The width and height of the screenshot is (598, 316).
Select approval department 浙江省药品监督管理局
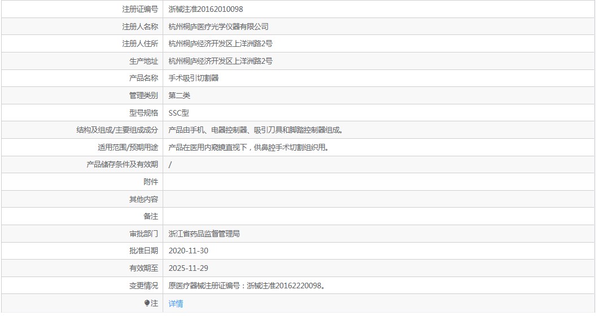(204, 234)
